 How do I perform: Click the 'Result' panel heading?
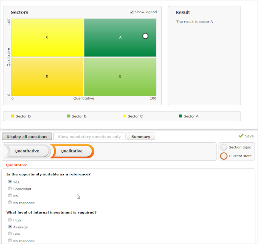click(183, 12)
